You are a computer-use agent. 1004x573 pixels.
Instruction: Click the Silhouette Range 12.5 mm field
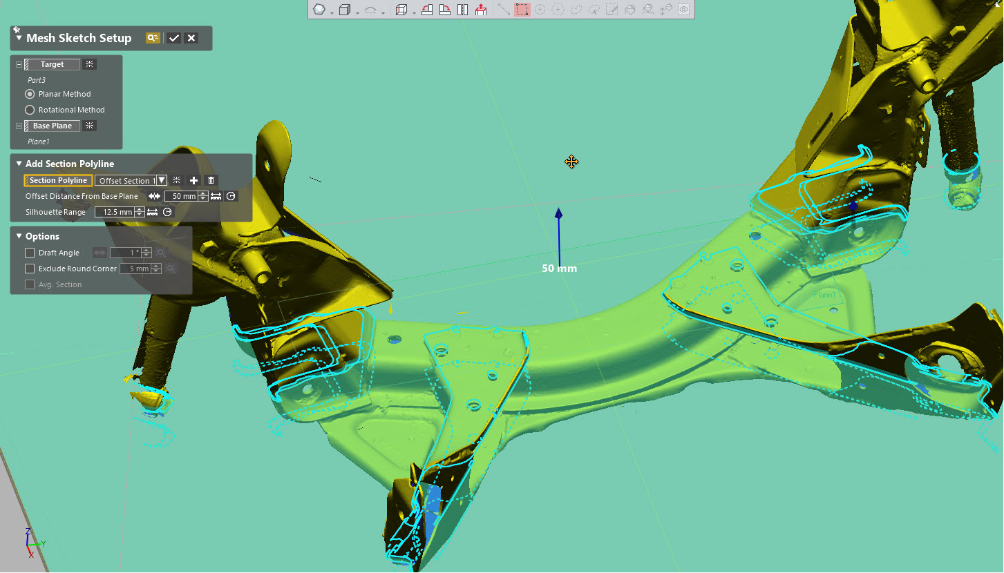pos(115,212)
